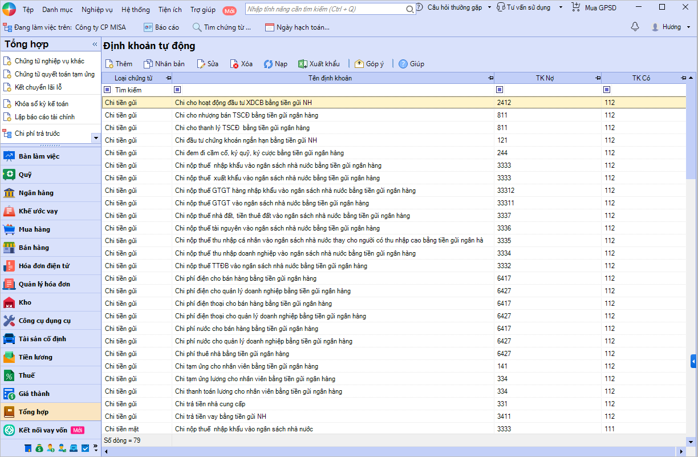Click the feature search input field
Screen dimensions: 698x457
pos(325,9)
